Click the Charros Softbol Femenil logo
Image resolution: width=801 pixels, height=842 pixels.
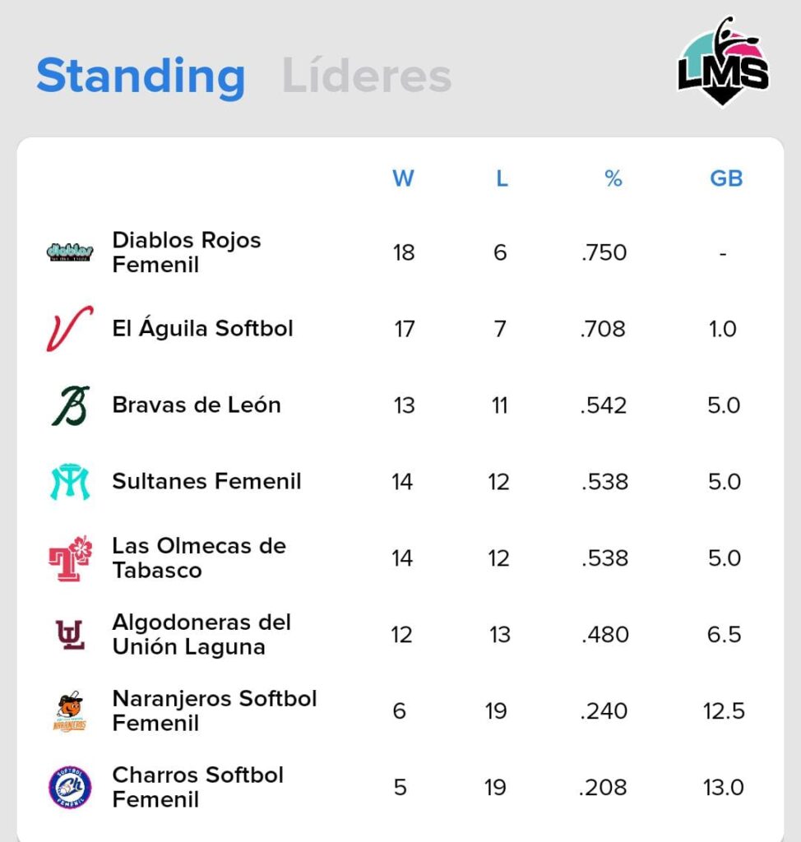[x=70, y=788]
